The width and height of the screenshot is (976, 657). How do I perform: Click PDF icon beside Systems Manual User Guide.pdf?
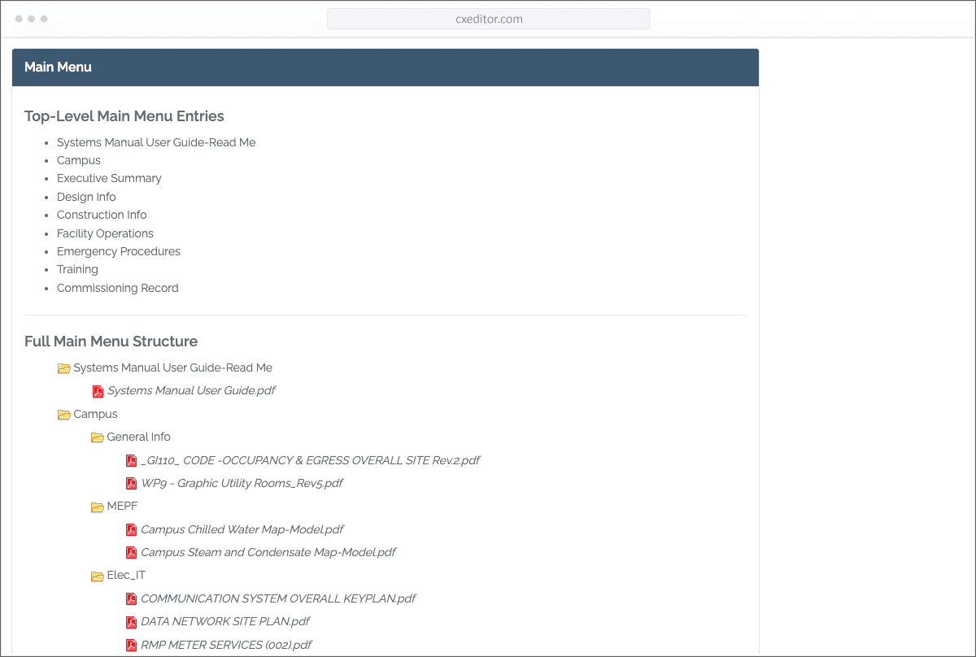pyautogui.click(x=98, y=391)
